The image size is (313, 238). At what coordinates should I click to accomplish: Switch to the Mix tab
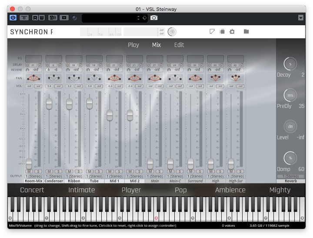[156, 45]
